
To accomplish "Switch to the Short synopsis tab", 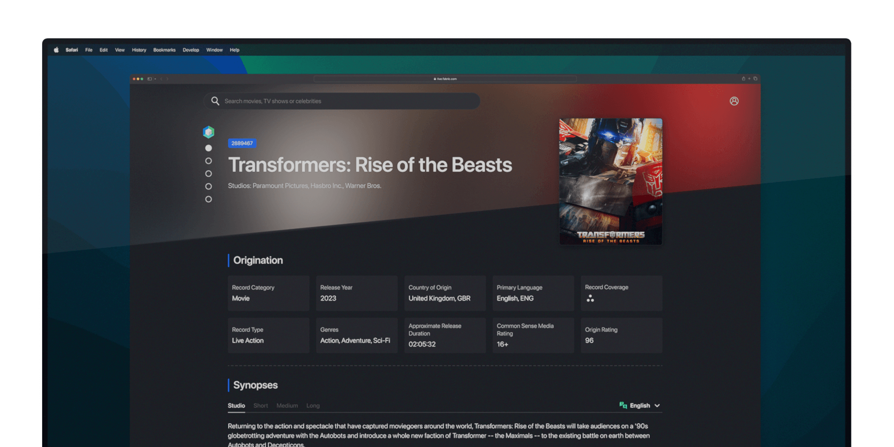I will coord(261,405).
